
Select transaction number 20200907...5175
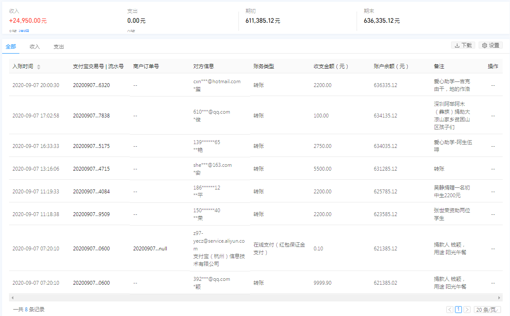(92, 146)
